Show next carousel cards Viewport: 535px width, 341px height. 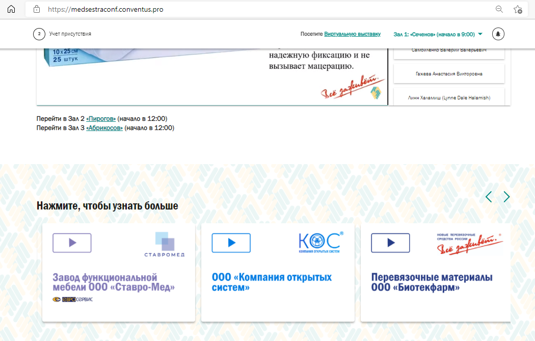click(x=506, y=197)
